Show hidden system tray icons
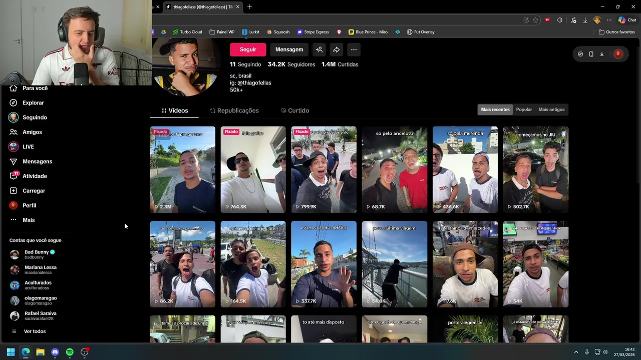The height and width of the screenshot is (360, 641). point(576,352)
